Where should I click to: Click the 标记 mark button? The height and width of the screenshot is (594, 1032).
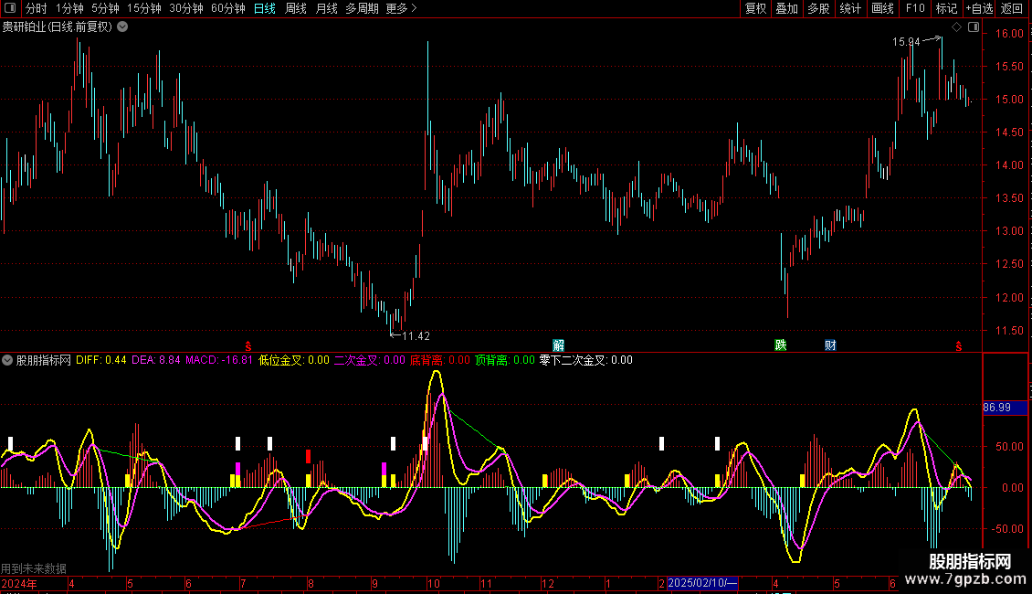coord(946,8)
